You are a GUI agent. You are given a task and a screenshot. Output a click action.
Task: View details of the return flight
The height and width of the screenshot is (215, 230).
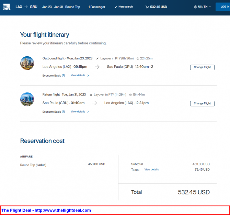tap(78, 112)
